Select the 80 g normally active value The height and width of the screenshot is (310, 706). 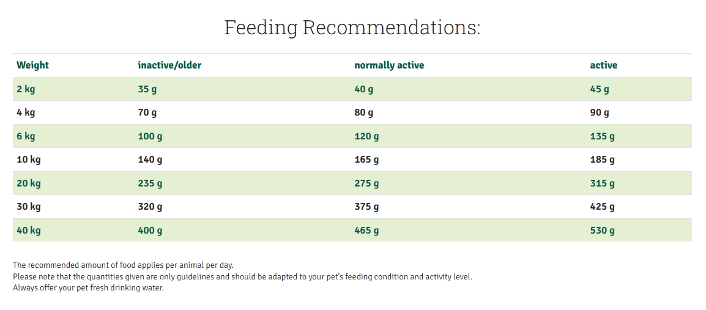(364, 113)
